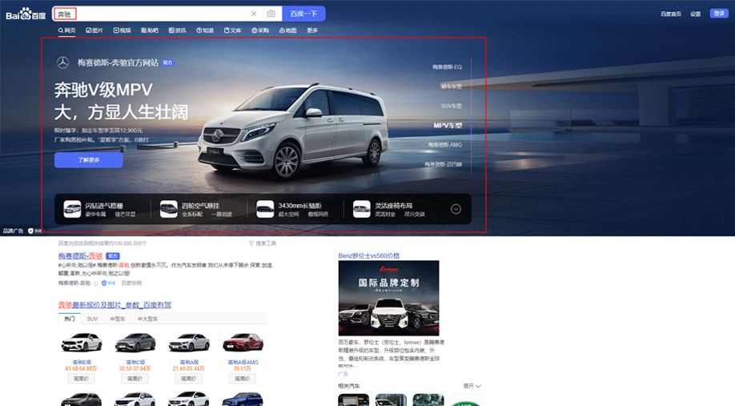Open 百度快照 for first result

point(131,283)
